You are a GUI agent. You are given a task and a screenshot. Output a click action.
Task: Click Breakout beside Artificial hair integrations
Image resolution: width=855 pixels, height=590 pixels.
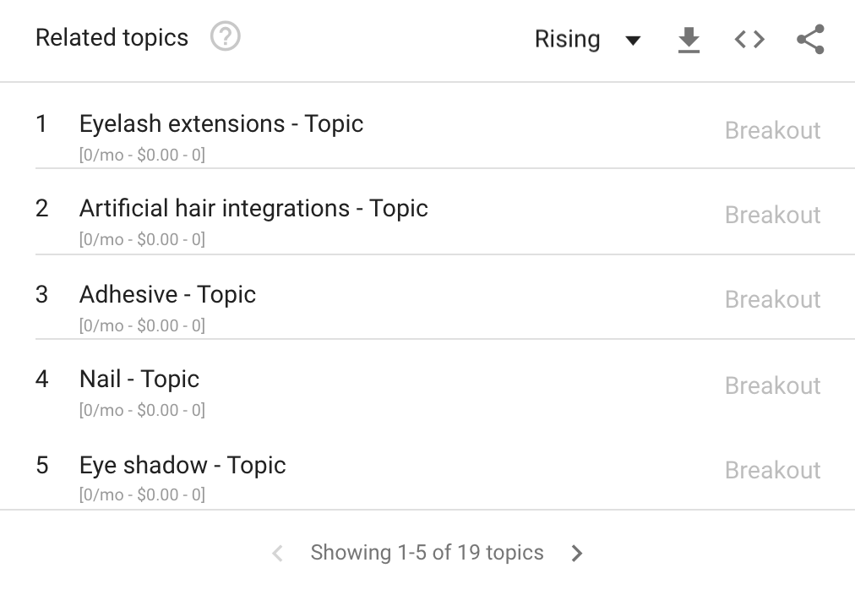point(772,216)
